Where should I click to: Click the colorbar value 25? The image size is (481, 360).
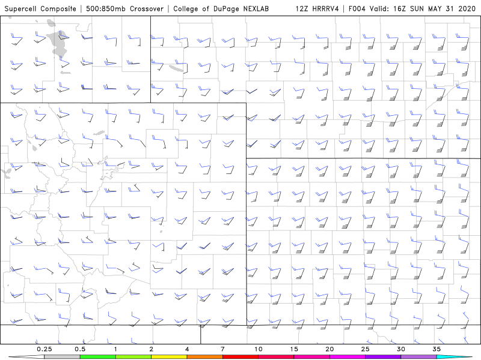(x=366, y=349)
